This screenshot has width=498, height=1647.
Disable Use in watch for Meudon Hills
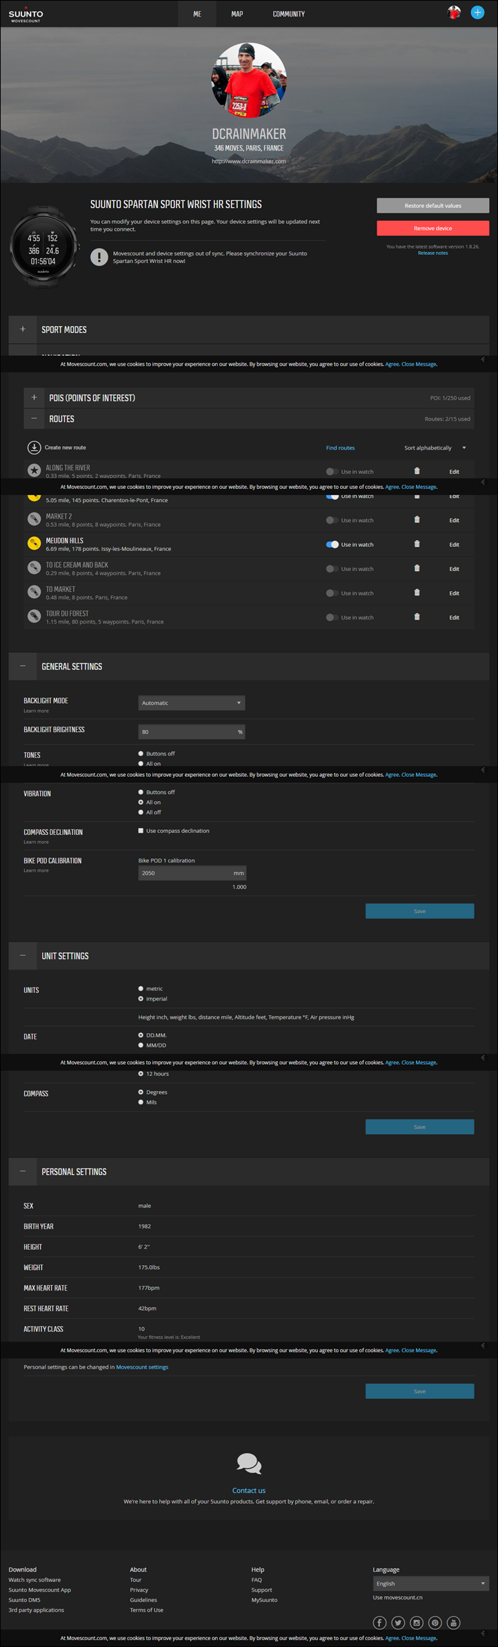click(x=332, y=544)
